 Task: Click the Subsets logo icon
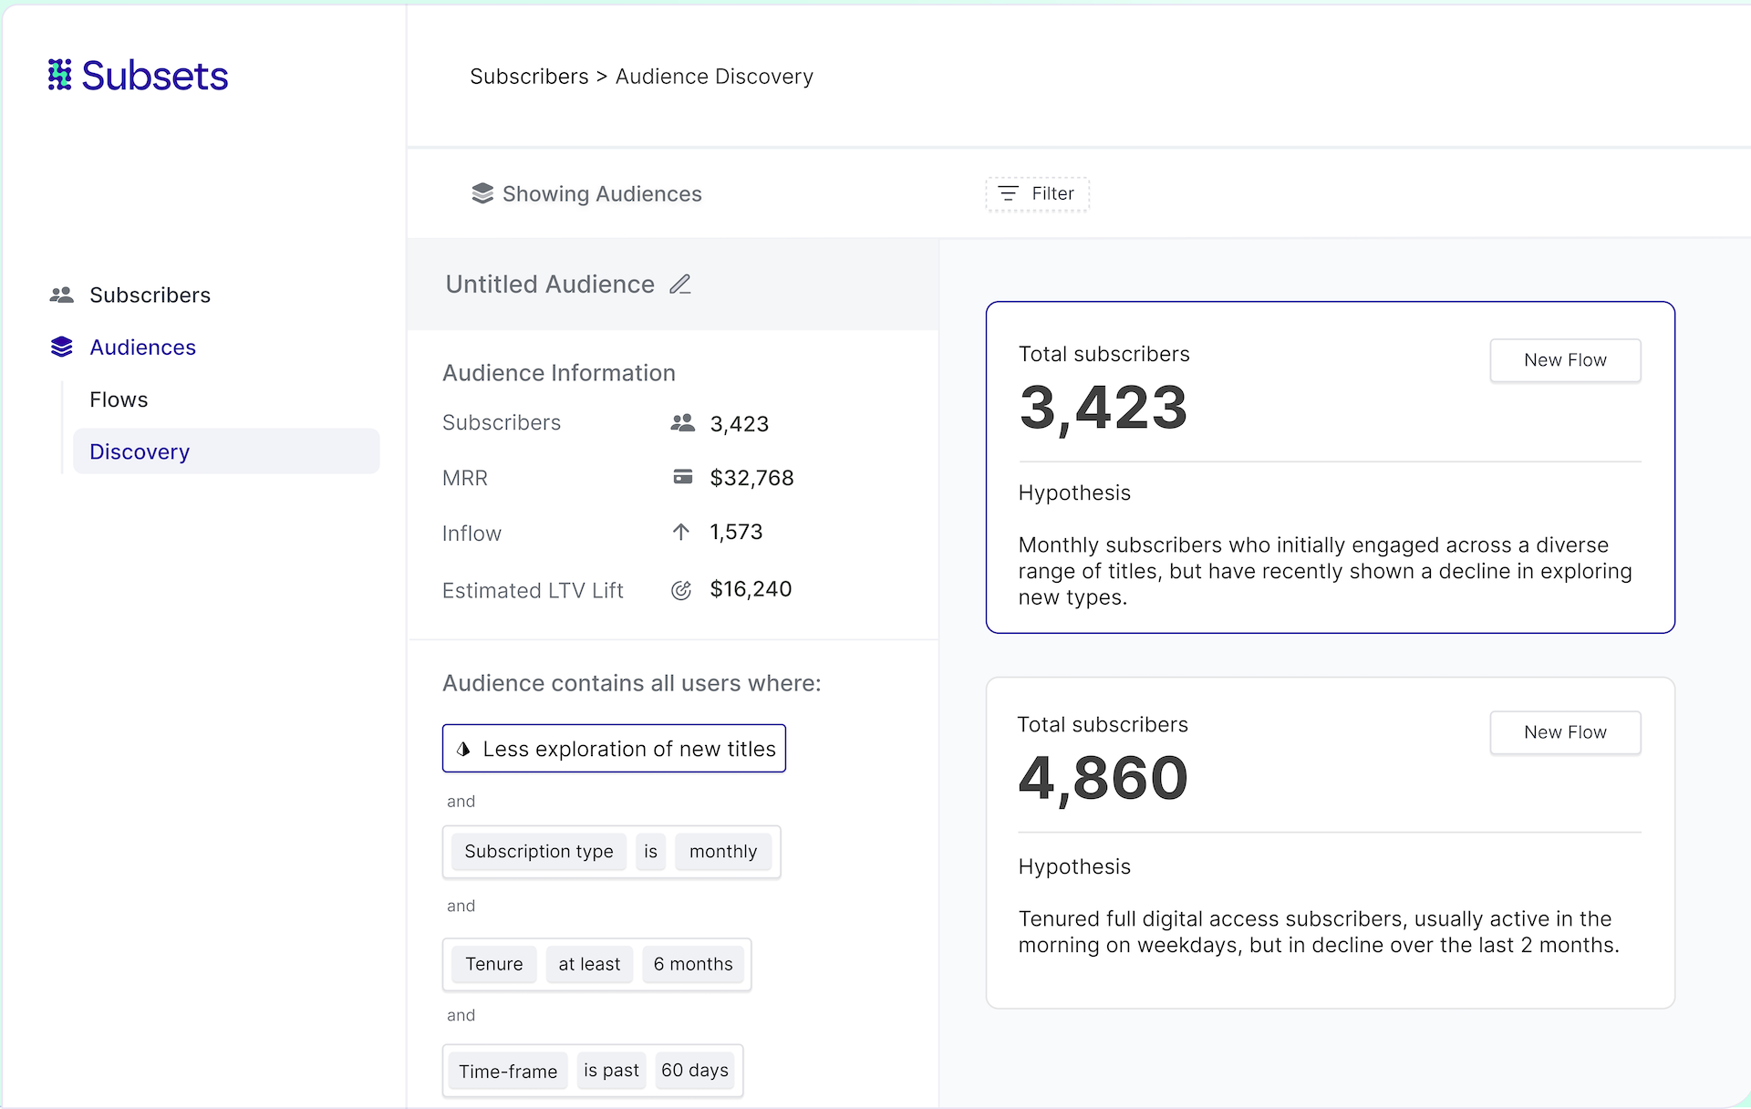(59, 75)
